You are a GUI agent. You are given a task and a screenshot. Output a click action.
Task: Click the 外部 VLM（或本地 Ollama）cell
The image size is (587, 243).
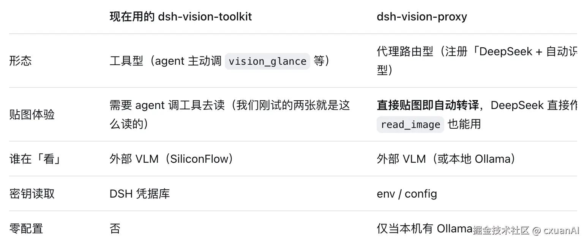(x=446, y=159)
